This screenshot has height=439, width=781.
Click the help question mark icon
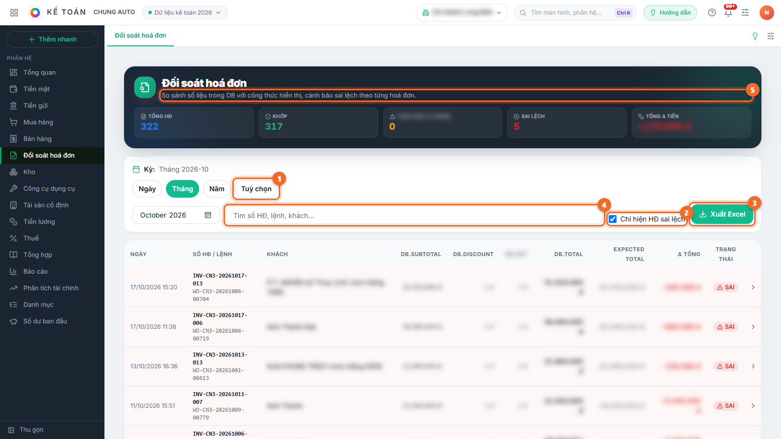pyautogui.click(x=712, y=13)
